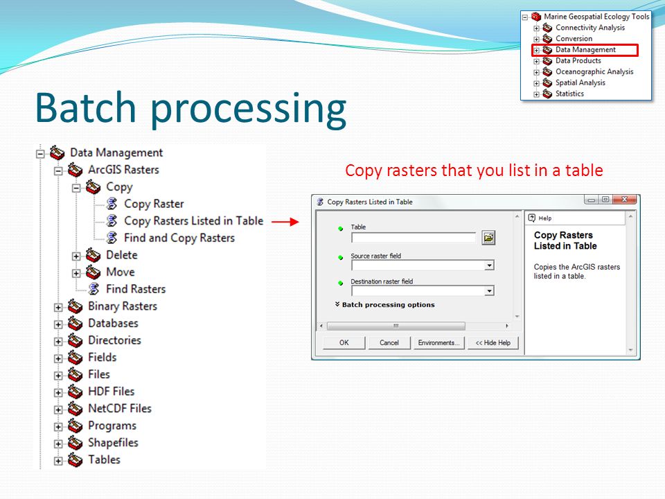Close the Copy Rasters Listed in Table dialog
Image resolution: width=665 pixels, height=499 pixels.
(625, 200)
